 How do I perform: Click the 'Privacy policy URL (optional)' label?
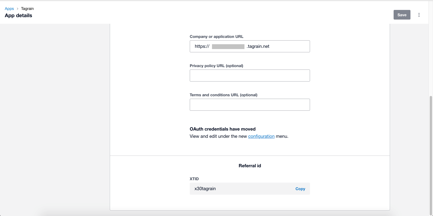[x=216, y=66]
